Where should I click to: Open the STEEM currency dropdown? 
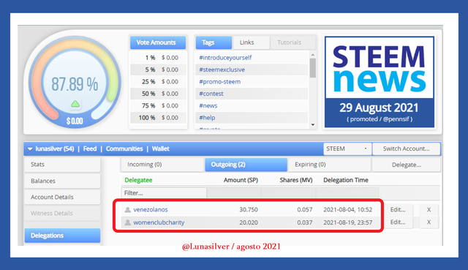point(347,149)
